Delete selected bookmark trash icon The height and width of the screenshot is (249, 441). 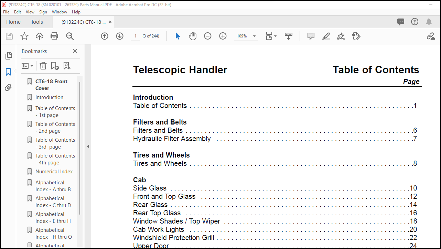coord(43,66)
